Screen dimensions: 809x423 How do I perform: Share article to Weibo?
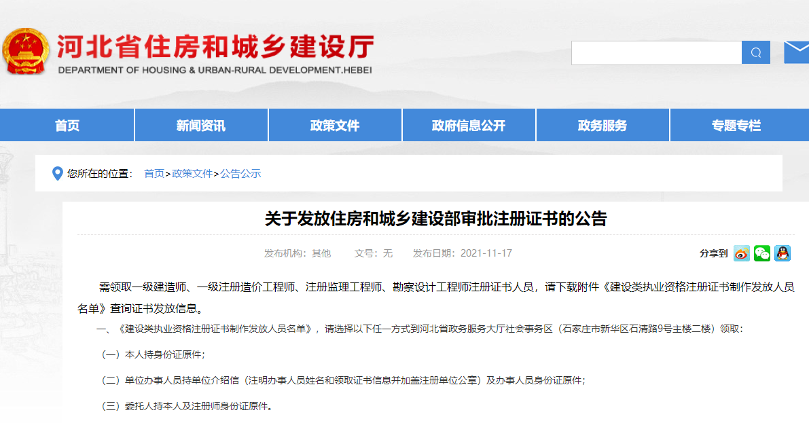tap(742, 253)
